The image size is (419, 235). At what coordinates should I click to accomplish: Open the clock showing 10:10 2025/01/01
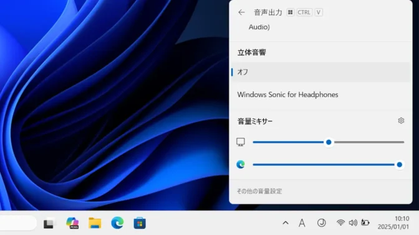(393, 223)
